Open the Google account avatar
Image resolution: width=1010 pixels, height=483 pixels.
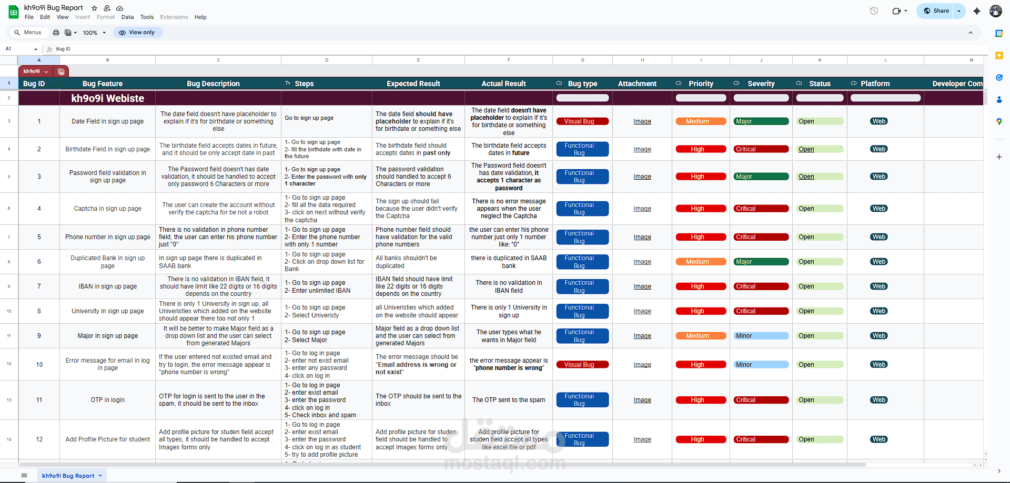tap(996, 11)
